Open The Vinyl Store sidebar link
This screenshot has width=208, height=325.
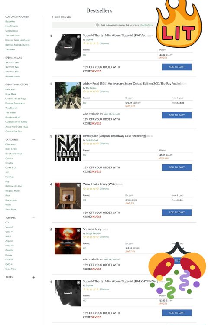[12, 36]
